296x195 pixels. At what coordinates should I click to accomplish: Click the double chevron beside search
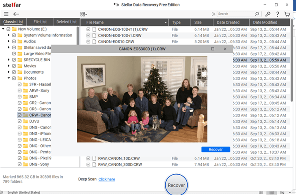(x=213, y=14)
